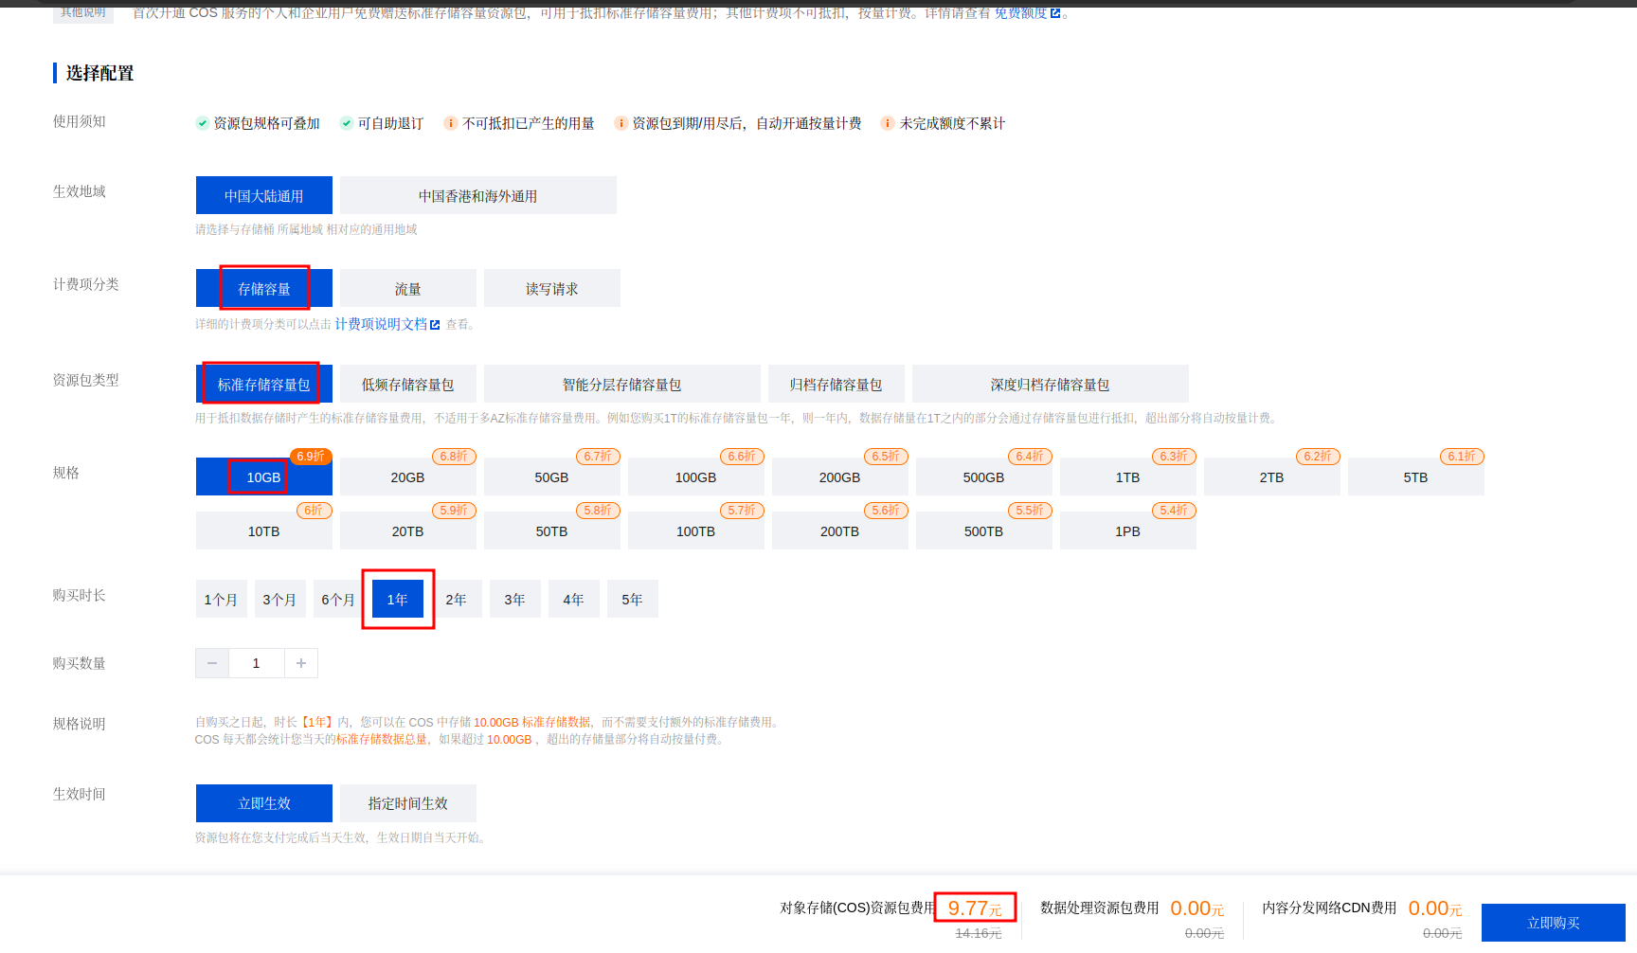1637x953 pixels.
Task: Click the info icon before 资源包到期/用尽后
Action: [x=621, y=123]
